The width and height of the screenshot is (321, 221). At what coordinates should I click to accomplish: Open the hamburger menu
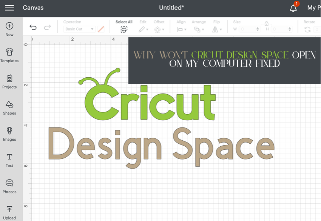[9, 8]
